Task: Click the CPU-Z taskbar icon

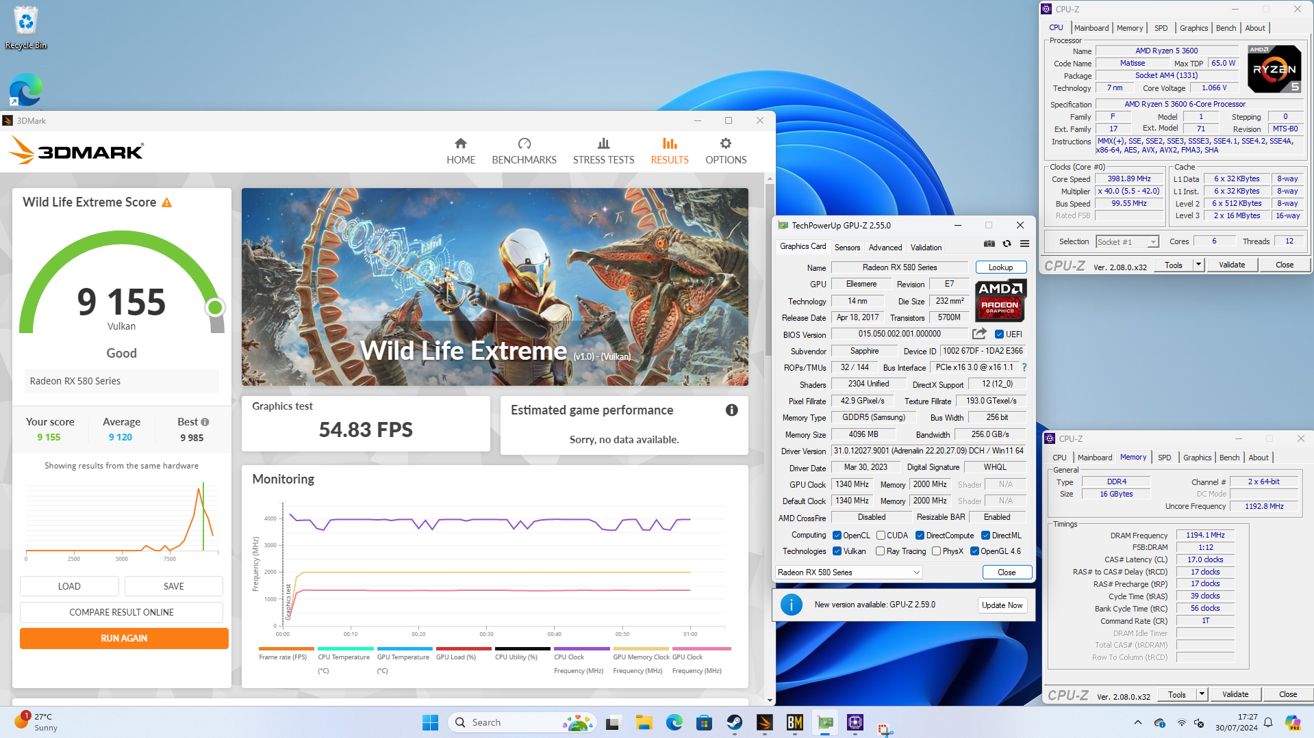Action: (x=855, y=722)
